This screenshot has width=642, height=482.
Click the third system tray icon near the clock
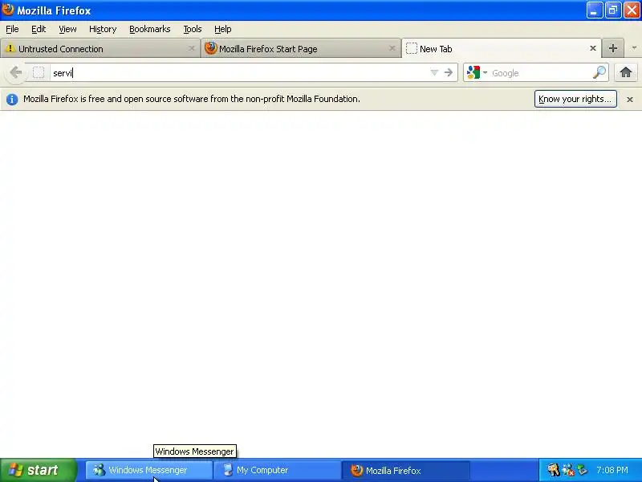[x=582, y=470]
